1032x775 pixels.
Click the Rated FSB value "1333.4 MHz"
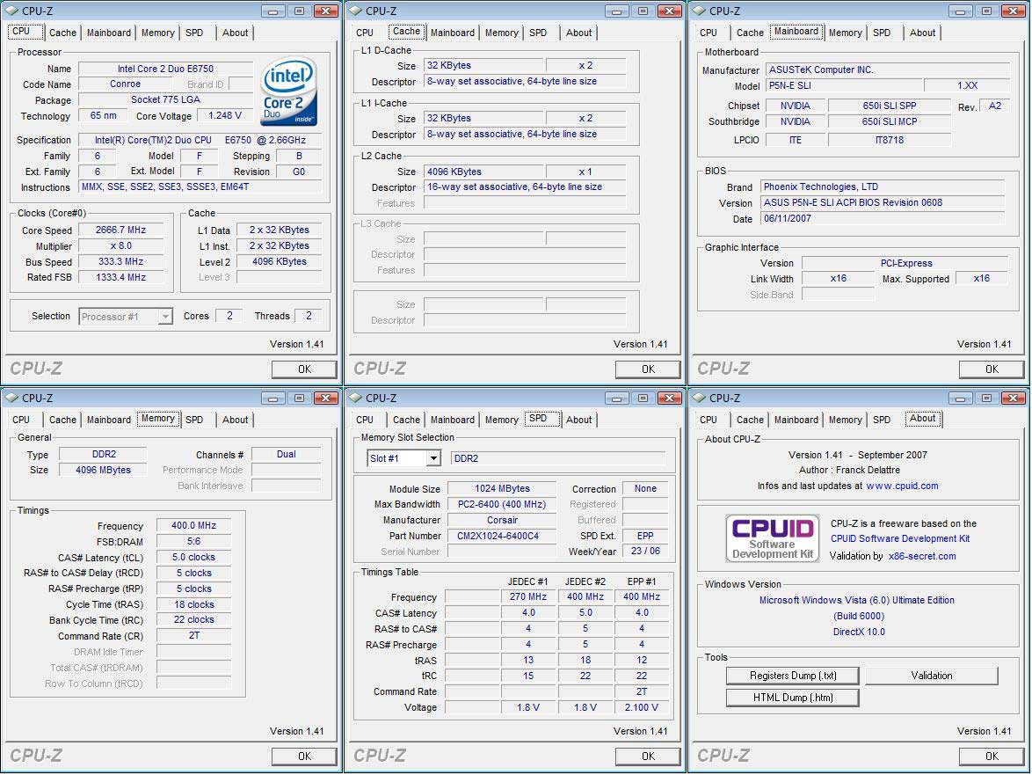120,278
